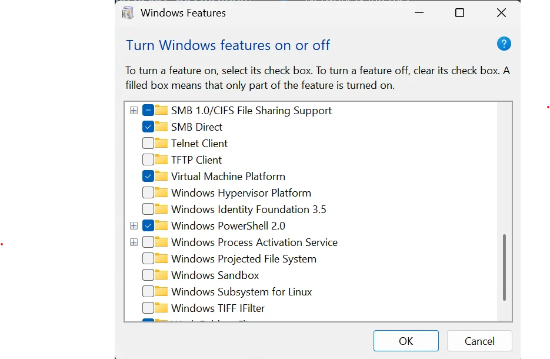550x359 pixels.
Task: Click the Telnet Client folder icon
Action: [161, 143]
